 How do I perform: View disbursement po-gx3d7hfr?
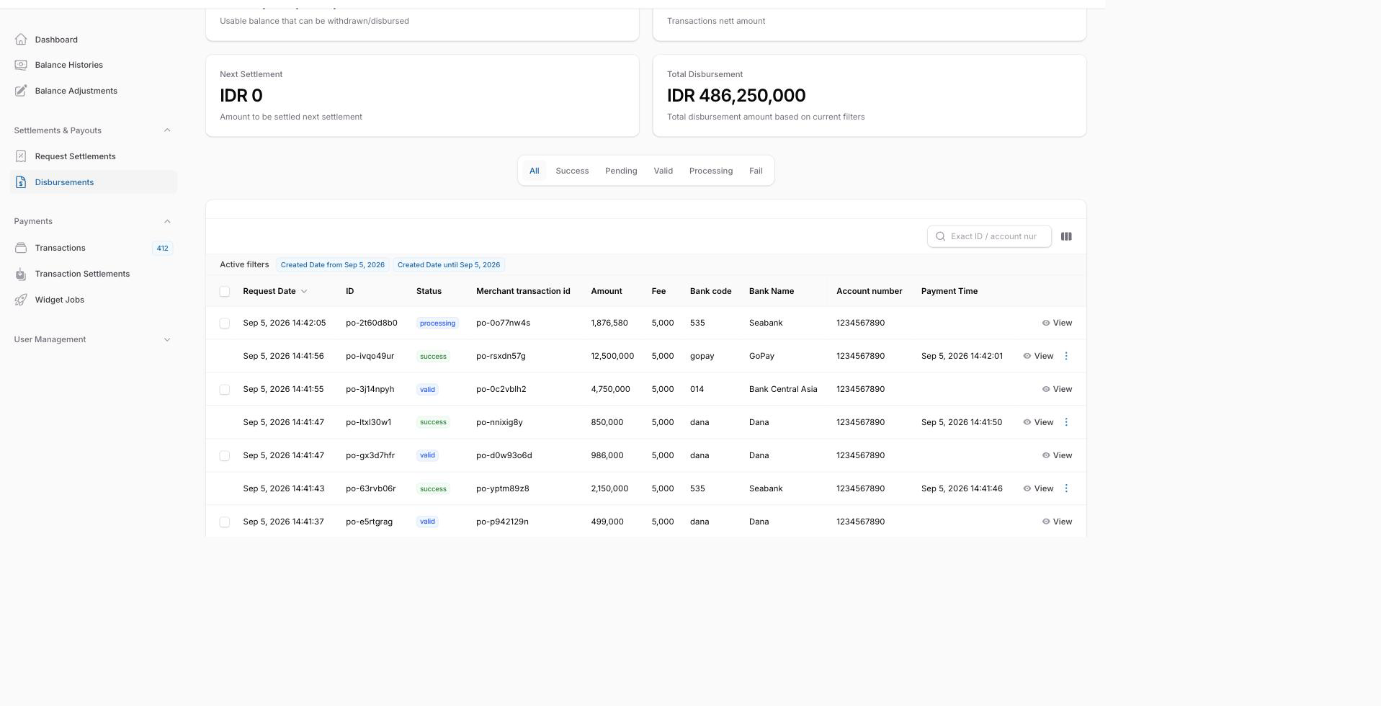point(1057,455)
